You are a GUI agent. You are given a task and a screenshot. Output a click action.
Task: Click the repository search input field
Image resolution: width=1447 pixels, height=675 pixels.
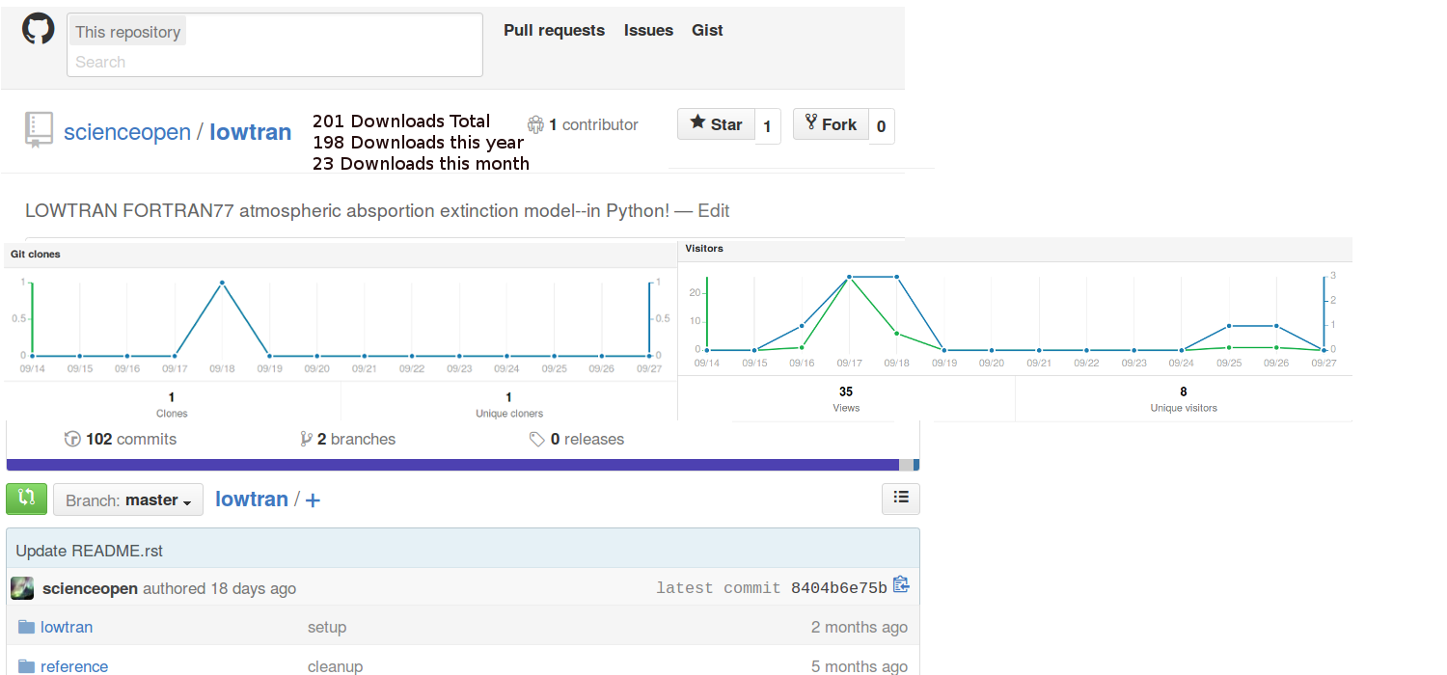tap(275, 62)
